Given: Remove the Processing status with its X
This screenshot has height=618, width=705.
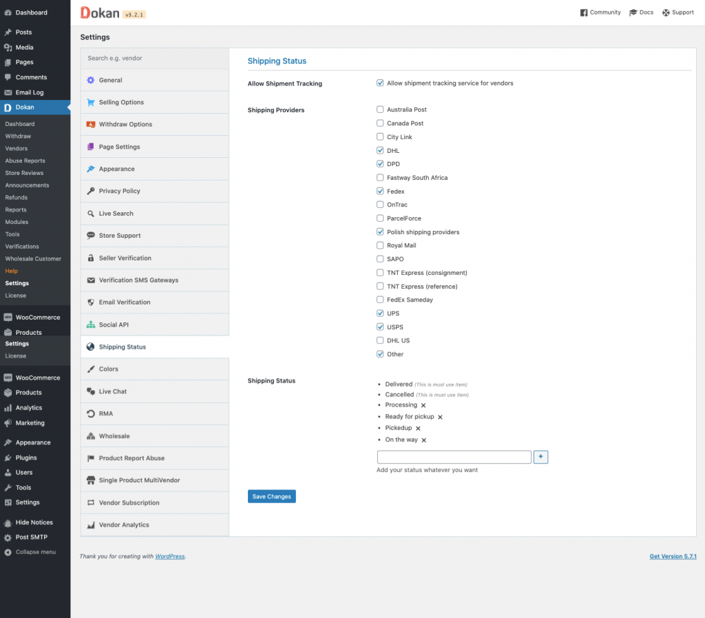Looking at the screenshot, I should click(x=423, y=405).
